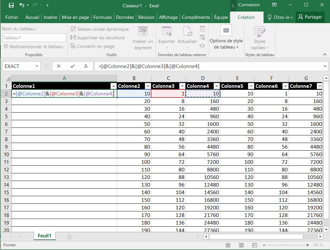Click Connexion sign-in link
The width and height of the screenshot is (330, 250).
249,5
